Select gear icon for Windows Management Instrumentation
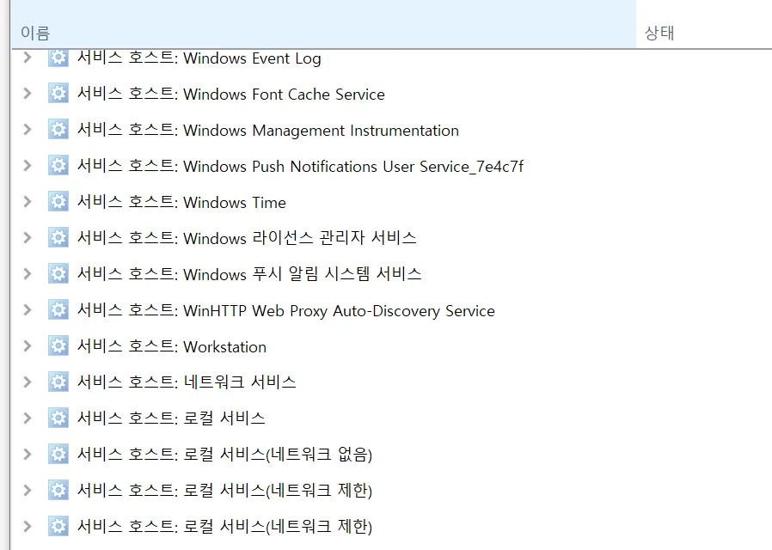 tap(58, 130)
